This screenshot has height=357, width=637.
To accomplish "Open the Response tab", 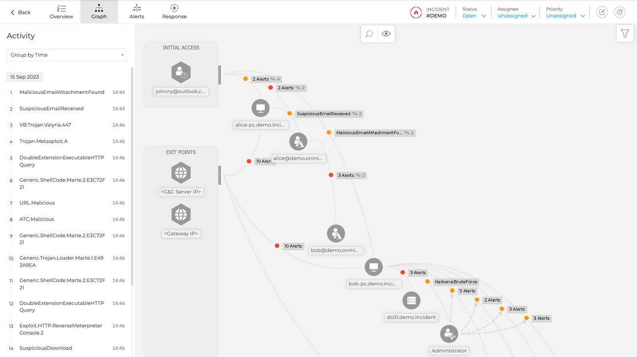I will (174, 11).
